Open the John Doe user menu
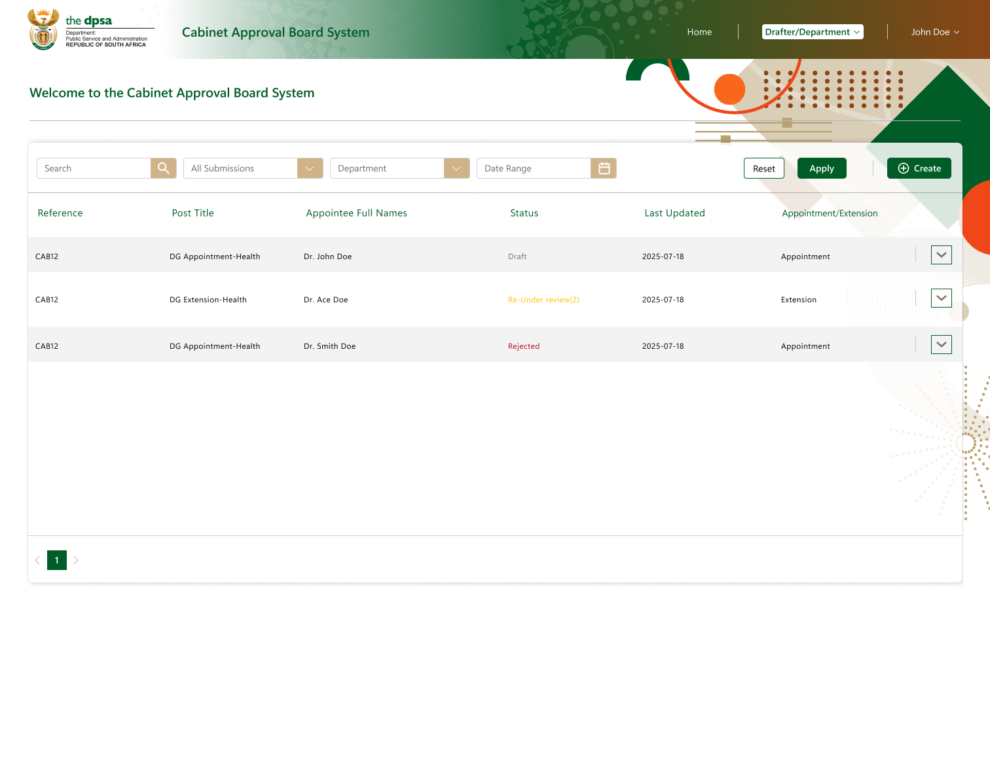 coord(935,31)
